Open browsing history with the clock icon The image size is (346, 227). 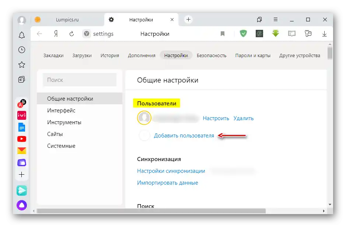21,50
